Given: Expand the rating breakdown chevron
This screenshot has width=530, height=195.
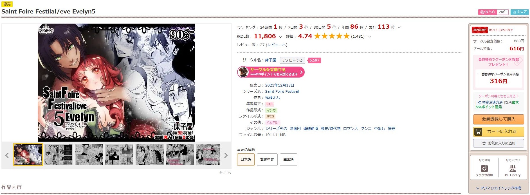Looking at the screenshot, I should point(369,37).
